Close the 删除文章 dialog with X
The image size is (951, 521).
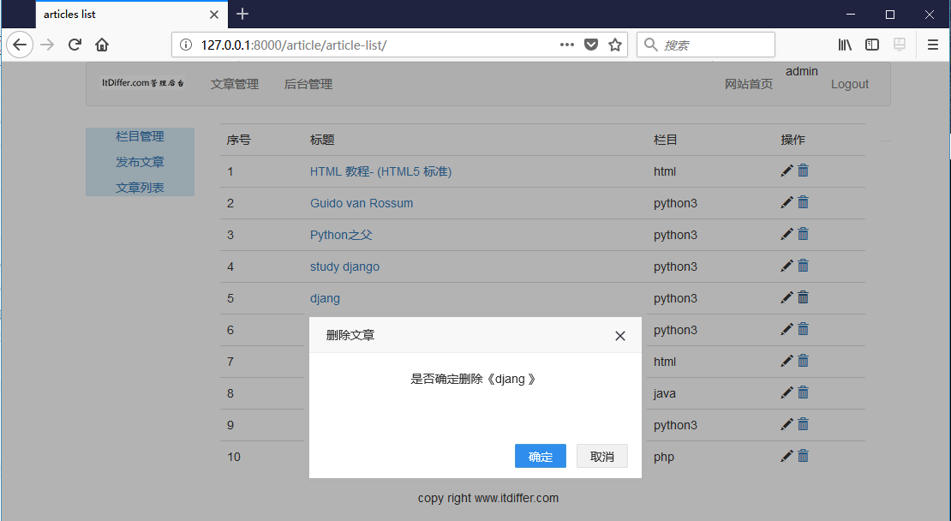tap(619, 336)
